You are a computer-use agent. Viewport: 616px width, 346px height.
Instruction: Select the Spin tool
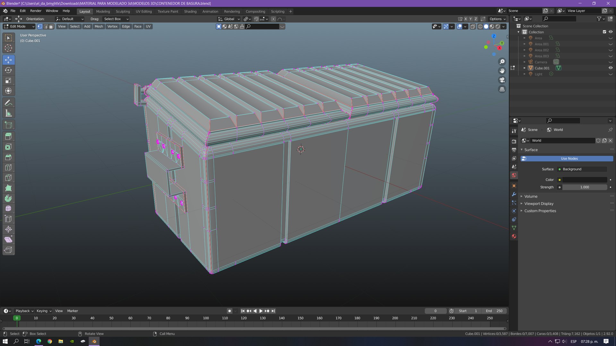tap(8, 198)
